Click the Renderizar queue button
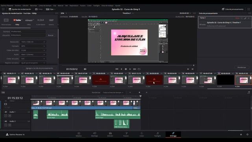The image size is (252, 142). click(x=241, y=67)
